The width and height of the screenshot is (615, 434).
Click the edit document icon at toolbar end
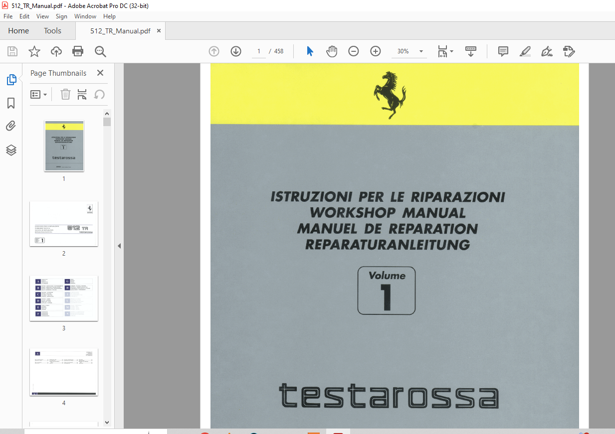point(569,51)
